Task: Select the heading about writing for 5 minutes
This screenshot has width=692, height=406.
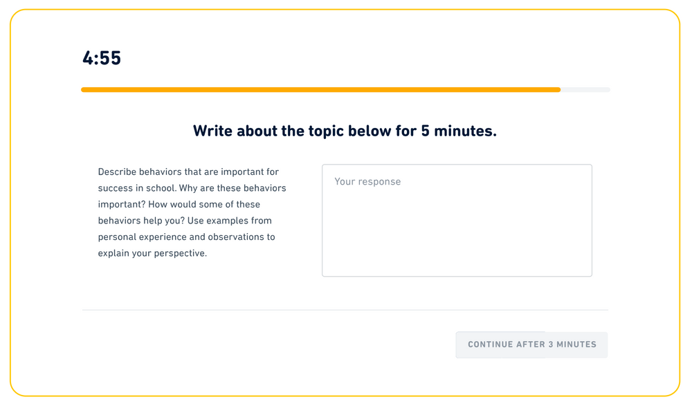Action: (346, 131)
